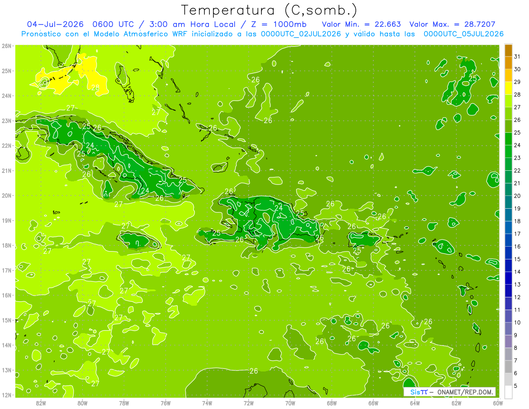Viewport: 529px width, 409px height.
Task: Click the yellow swatch between 28 and 29
Action: click(x=508, y=88)
